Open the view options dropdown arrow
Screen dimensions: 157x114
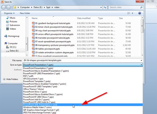click(132, 13)
